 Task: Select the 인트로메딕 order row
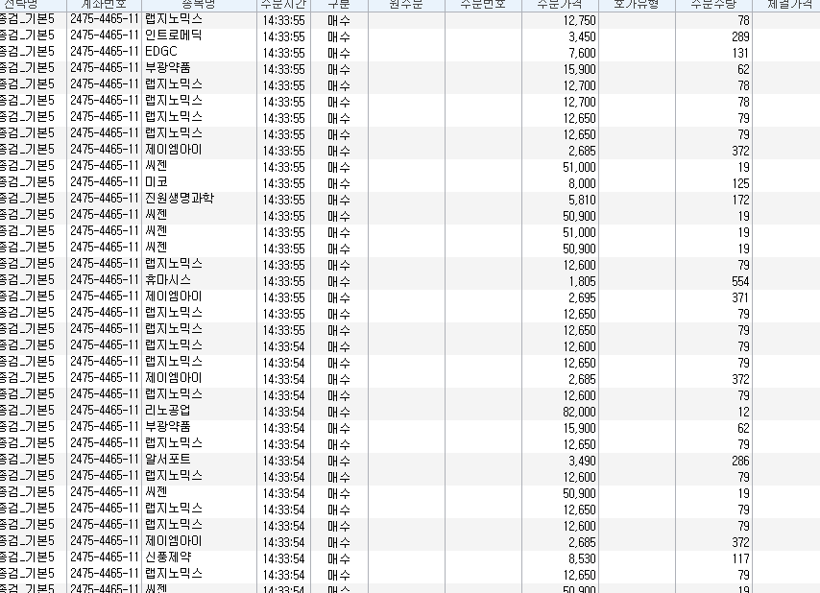pyautogui.click(x=174, y=36)
